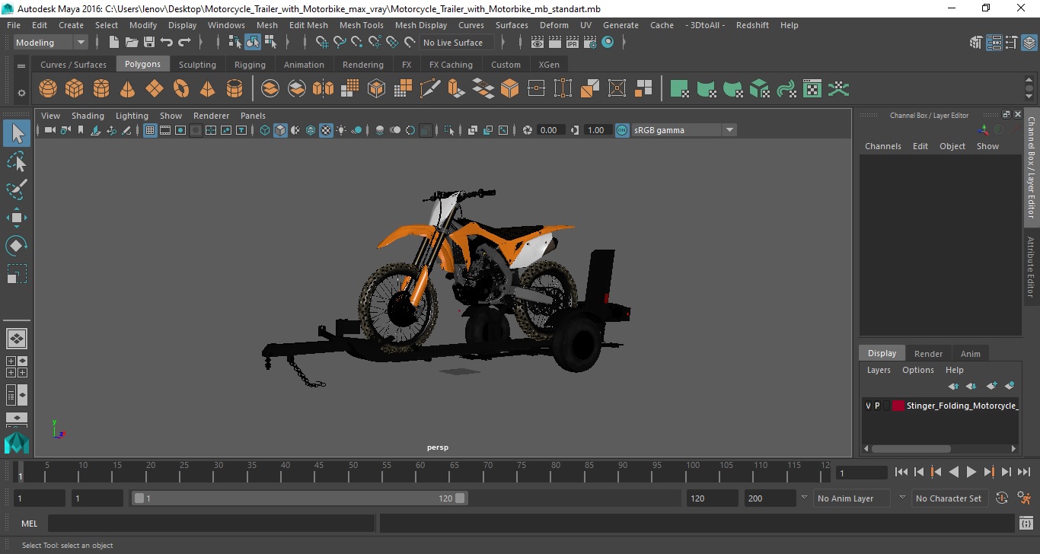The height and width of the screenshot is (554, 1040).
Task: Play the animation backward
Action: pos(953,473)
